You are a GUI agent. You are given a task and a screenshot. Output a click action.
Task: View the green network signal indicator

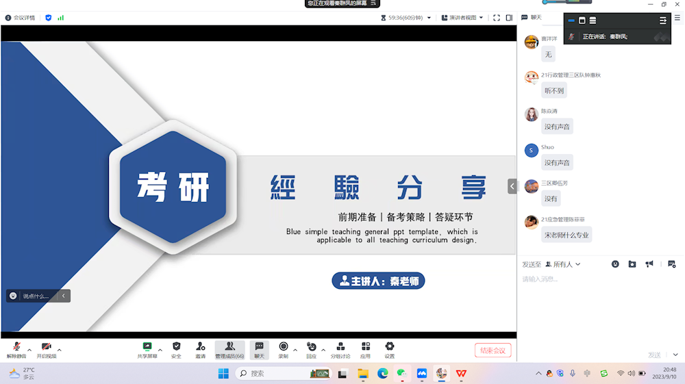61,18
